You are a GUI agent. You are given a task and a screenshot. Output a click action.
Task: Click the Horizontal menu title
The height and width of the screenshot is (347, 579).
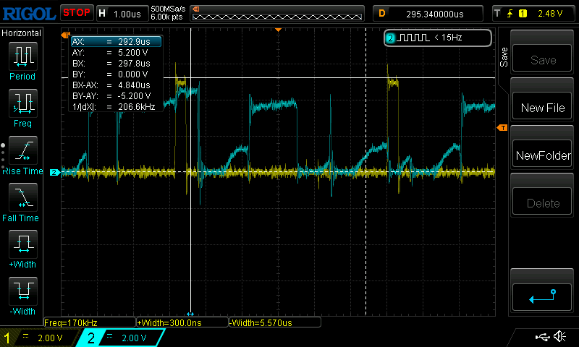point(22,33)
